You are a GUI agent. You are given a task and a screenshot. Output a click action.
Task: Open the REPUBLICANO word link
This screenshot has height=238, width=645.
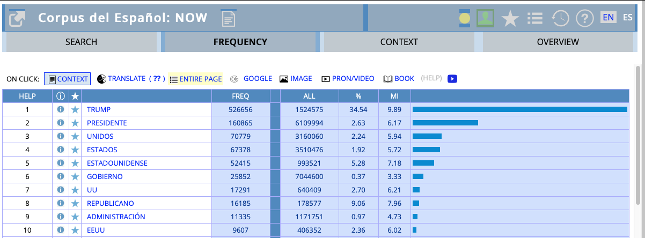tap(111, 203)
